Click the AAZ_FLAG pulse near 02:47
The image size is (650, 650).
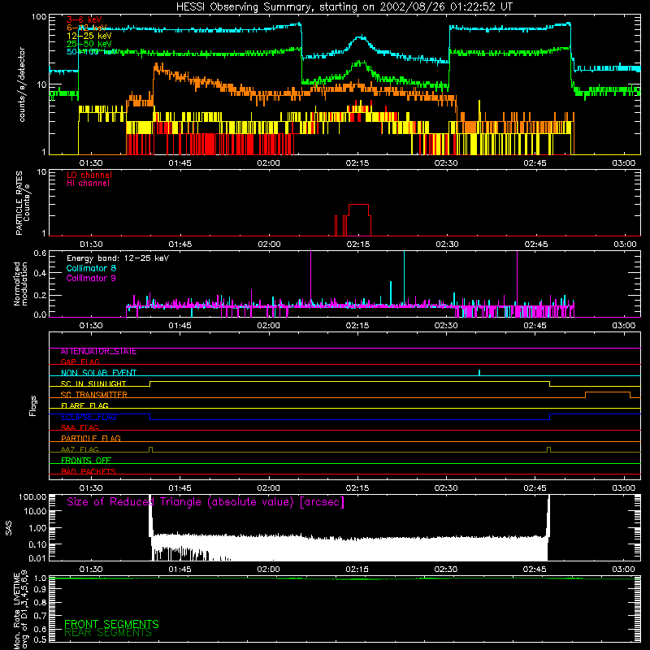tap(549, 449)
